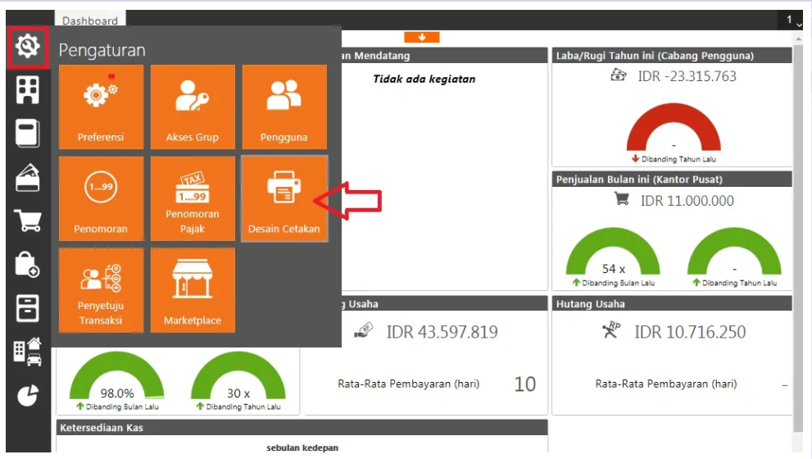Click the green 30 x gauge

(238, 375)
